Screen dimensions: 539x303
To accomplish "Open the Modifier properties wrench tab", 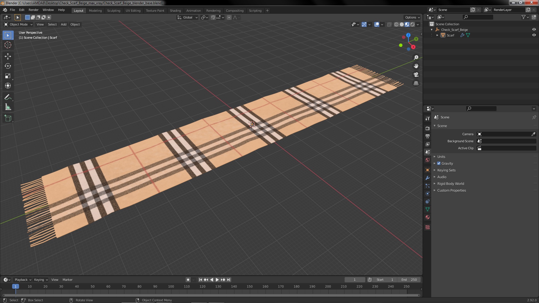I will 428,178.
